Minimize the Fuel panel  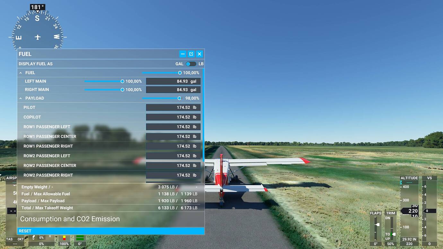183,54
